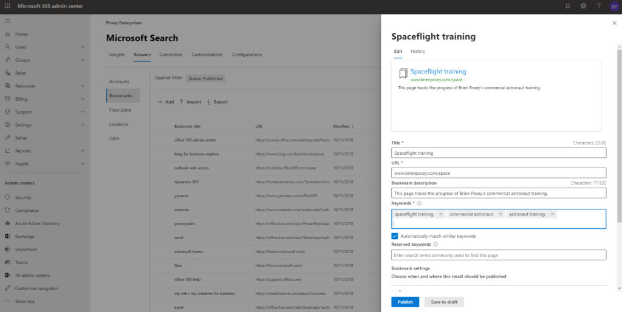The image size is (622, 312).
Task: Expand the Support menu chevron
Action: [83, 112]
